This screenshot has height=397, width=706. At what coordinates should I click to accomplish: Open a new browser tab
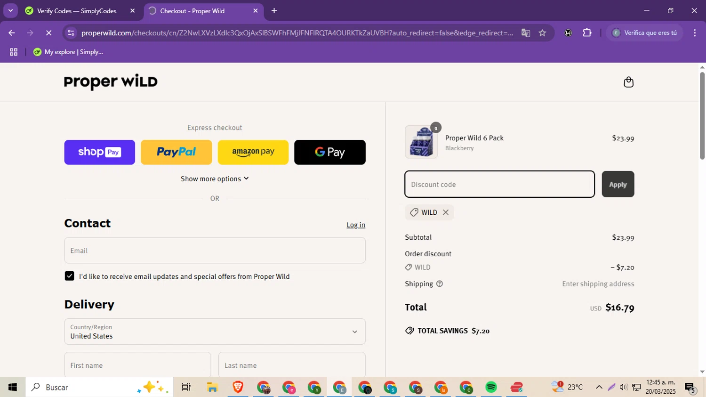click(x=274, y=10)
